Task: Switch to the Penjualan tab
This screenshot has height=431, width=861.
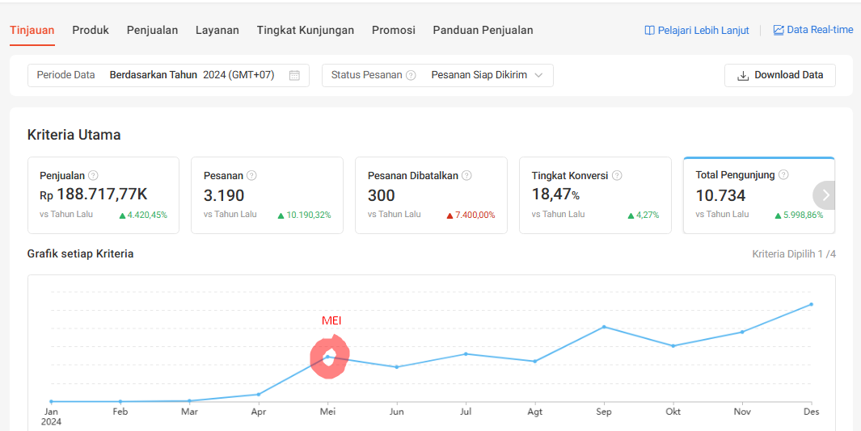Action: [x=152, y=30]
